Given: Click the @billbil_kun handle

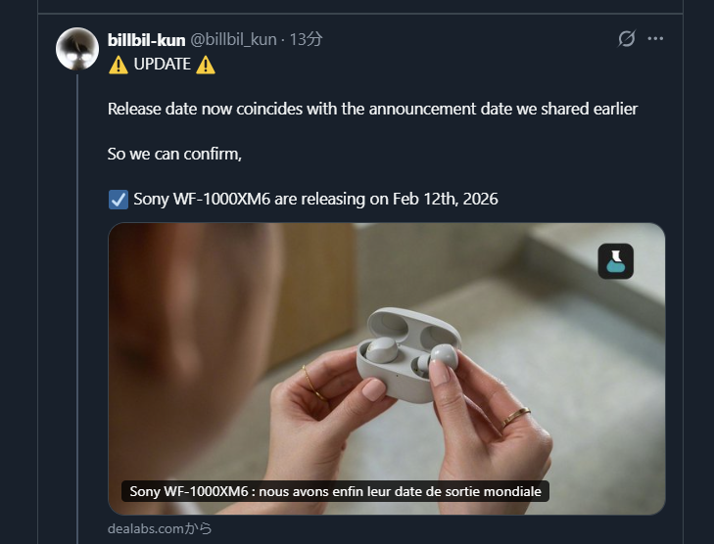Looking at the screenshot, I should pyautogui.click(x=232, y=39).
